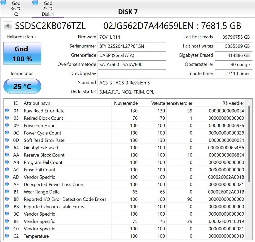Click status orb for Retired Block Count
Screen dimensions: 255x242
click(7, 118)
